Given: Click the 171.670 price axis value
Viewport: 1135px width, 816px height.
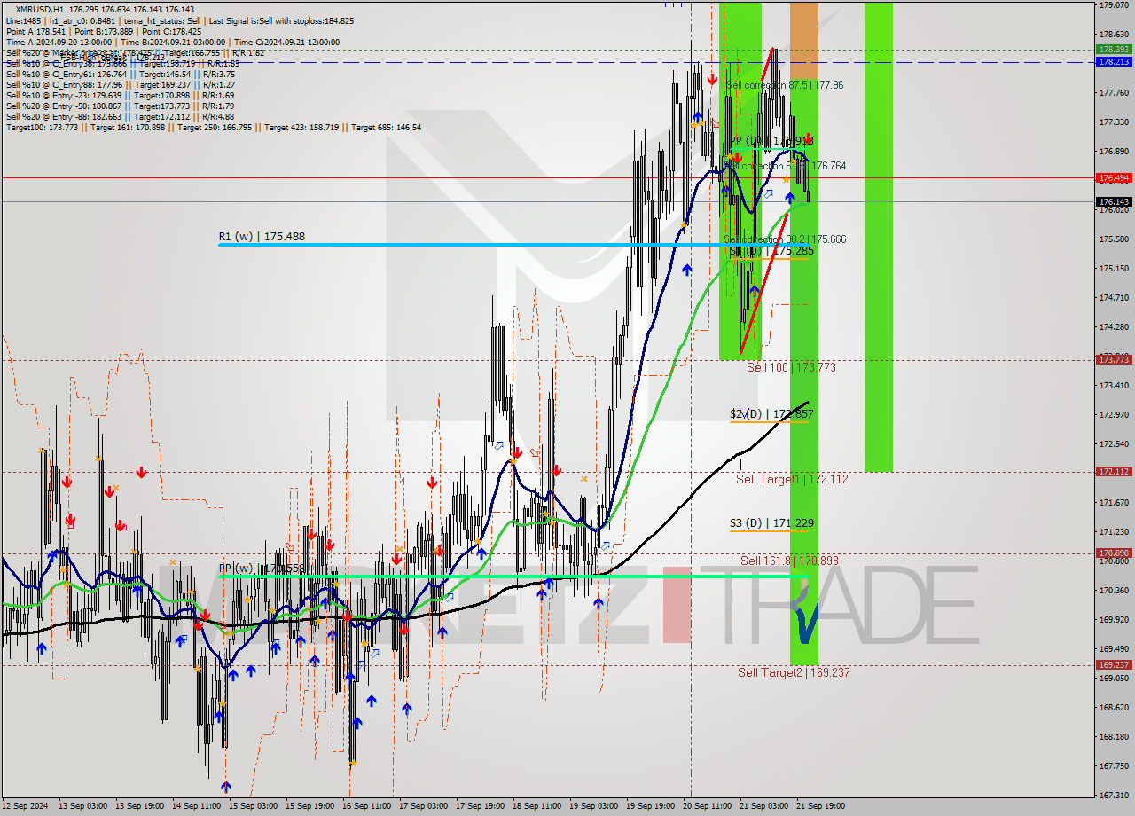Looking at the screenshot, I should pos(1114,503).
